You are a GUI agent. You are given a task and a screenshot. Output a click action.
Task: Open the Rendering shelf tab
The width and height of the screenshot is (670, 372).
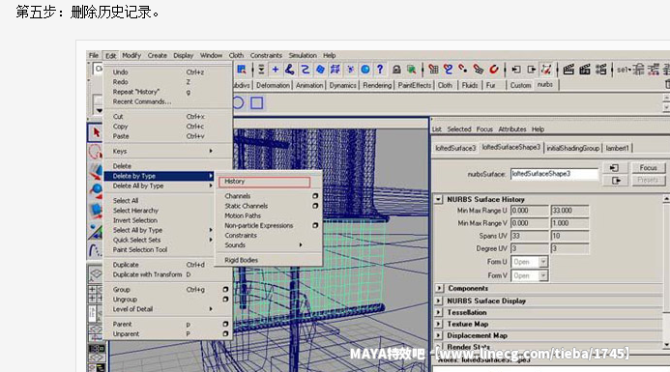click(377, 85)
